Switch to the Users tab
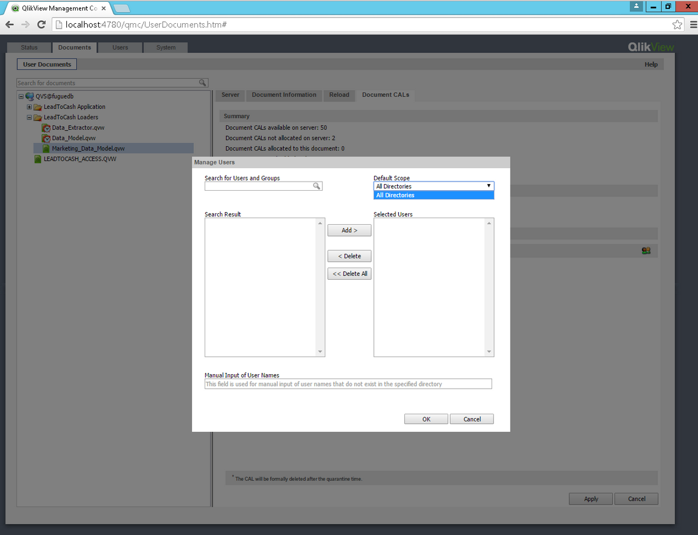Image resolution: width=698 pixels, height=535 pixels. click(x=120, y=48)
